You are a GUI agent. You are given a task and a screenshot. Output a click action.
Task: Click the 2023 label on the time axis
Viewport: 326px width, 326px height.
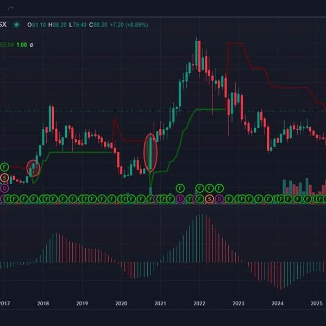click(x=239, y=303)
